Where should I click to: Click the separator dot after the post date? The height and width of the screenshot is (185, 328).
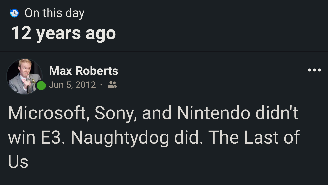(101, 85)
